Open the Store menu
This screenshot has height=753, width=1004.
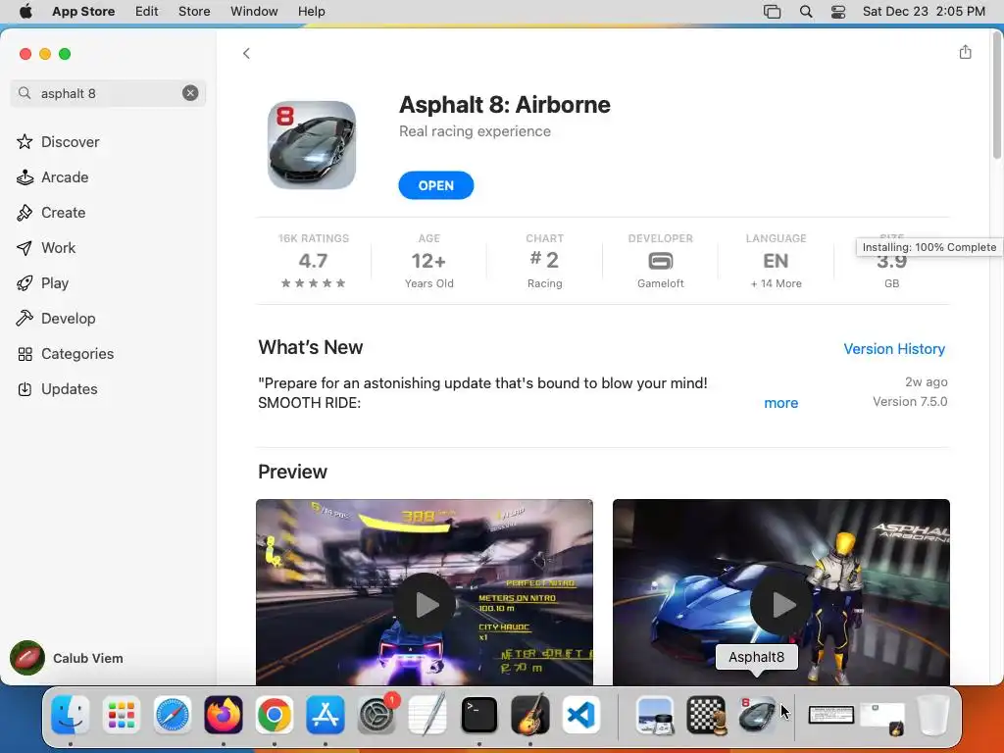[194, 12]
